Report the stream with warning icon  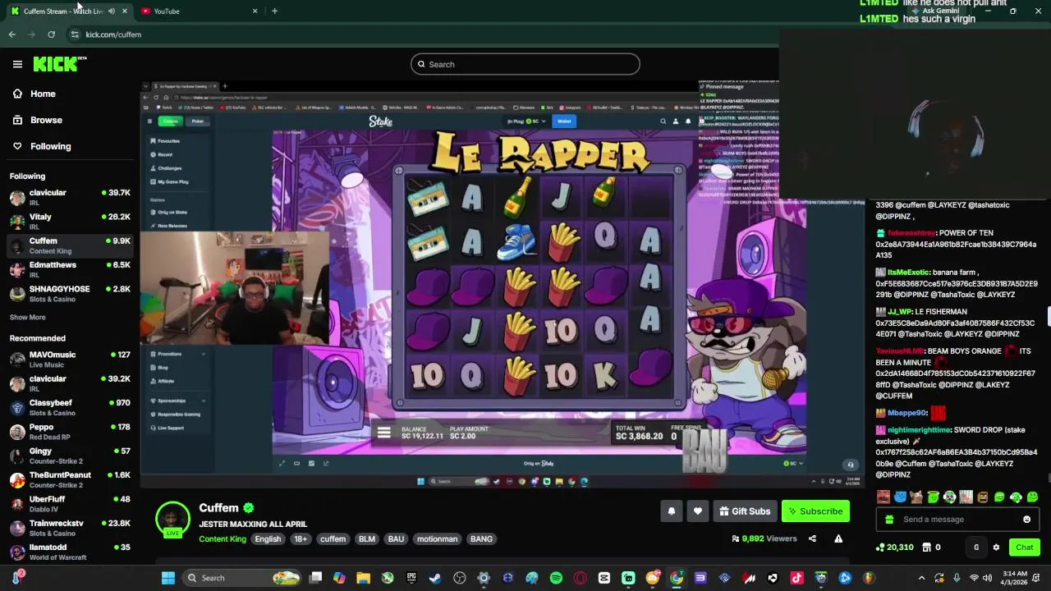(838, 538)
